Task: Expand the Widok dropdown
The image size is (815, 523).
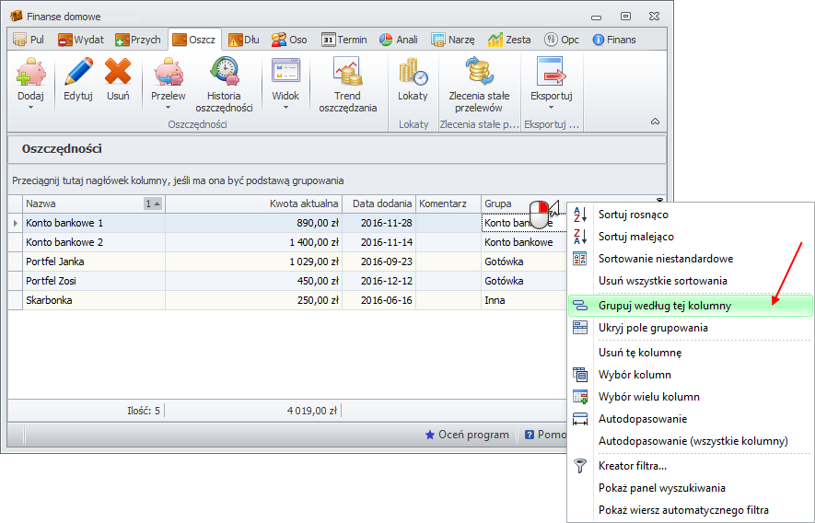Action: point(285,107)
